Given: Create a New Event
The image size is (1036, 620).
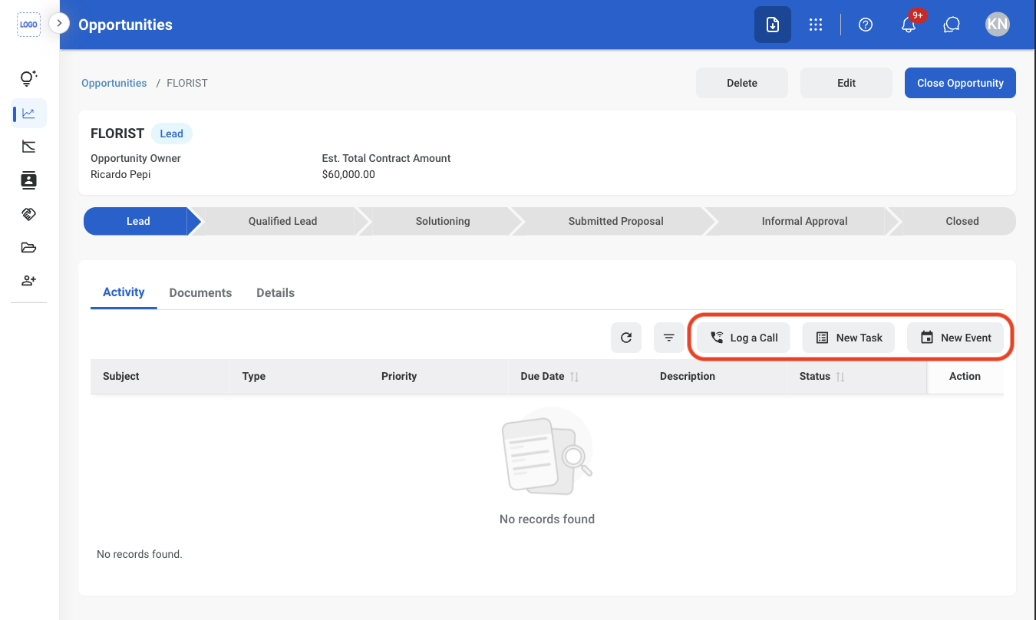Looking at the screenshot, I should coord(955,338).
